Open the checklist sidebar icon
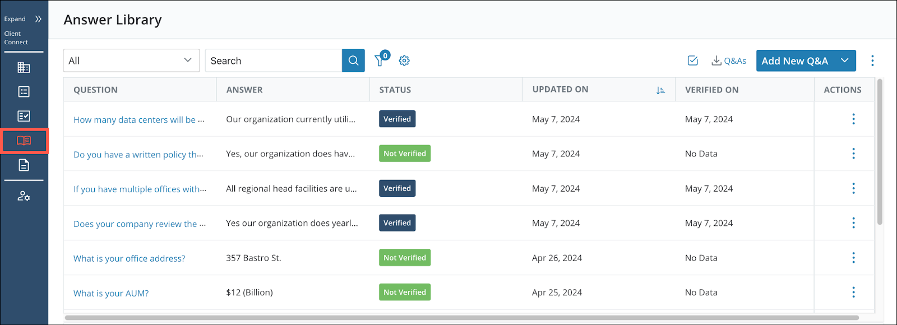Viewport: 897px width, 325px height. [24, 116]
